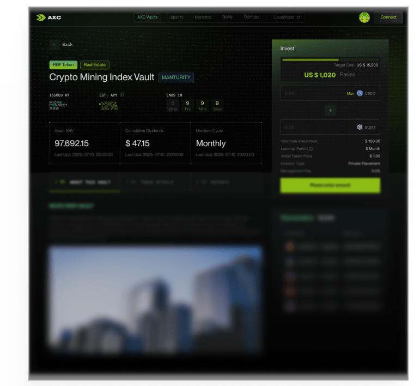Click the green profile avatar icon
This screenshot has height=386, width=420.
click(364, 17)
